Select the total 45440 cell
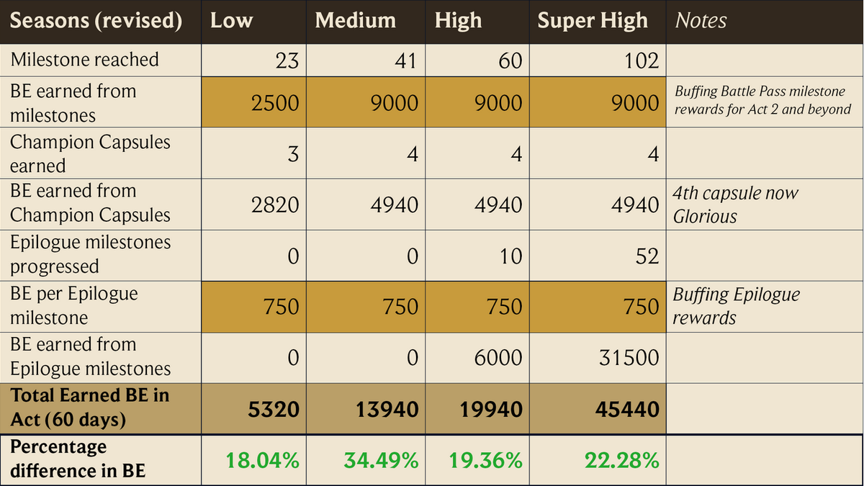The height and width of the screenshot is (486, 864). pos(626,409)
